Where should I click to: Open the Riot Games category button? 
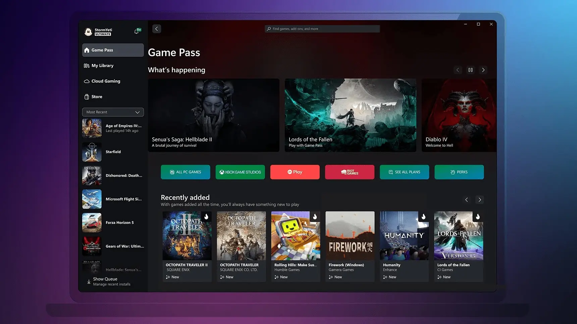(x=349, y=172)
